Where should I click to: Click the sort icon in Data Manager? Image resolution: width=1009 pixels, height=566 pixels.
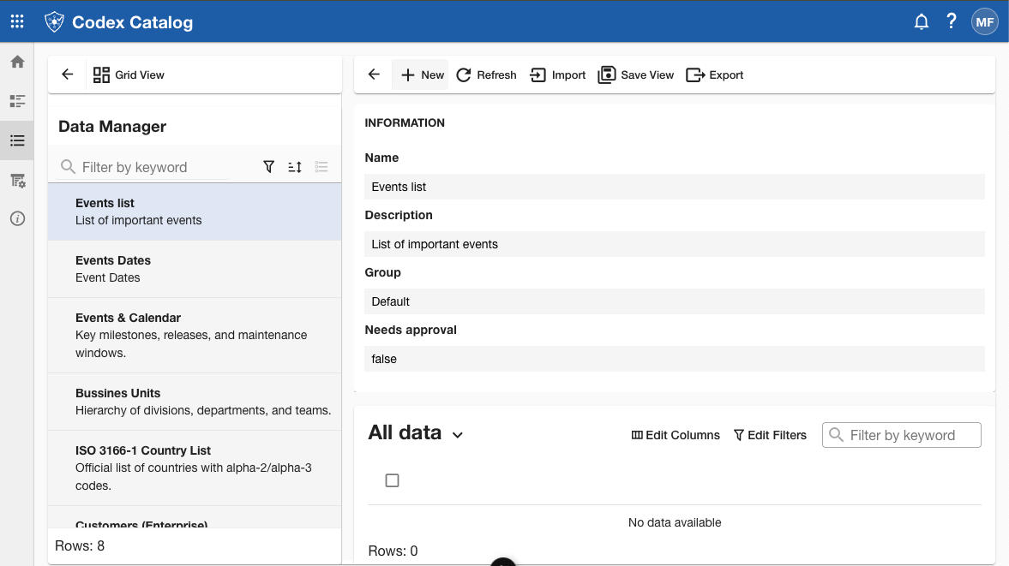[295, 167]
